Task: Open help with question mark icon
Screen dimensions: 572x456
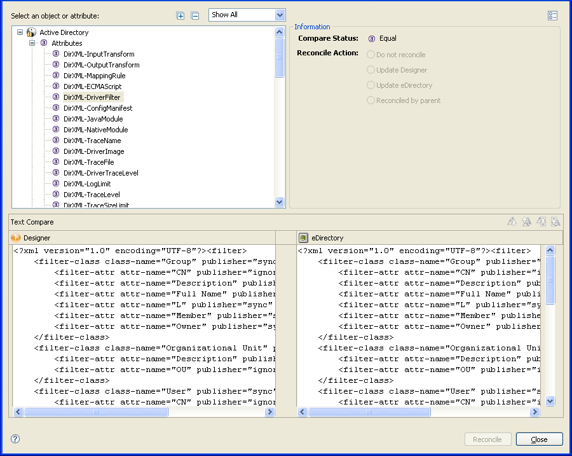Action: [15, 439]
